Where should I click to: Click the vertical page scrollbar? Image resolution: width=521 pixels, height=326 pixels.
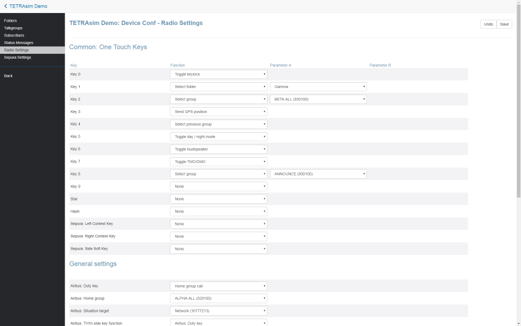(x=518, y=109)
